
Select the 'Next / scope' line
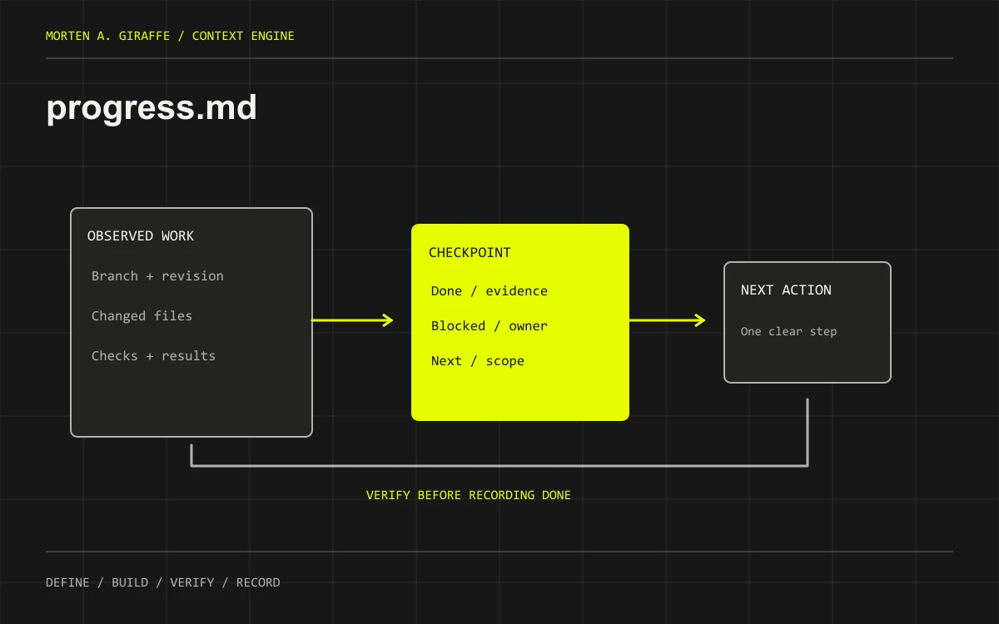click(478, 361)
